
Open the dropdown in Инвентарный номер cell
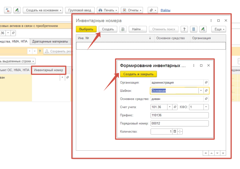(x=62, y=77)
